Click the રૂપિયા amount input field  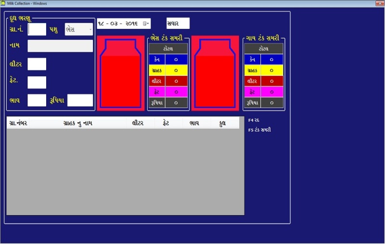(80, 100)
